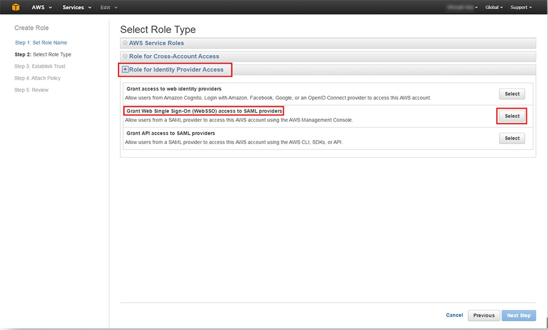The height and width of the screenshot is (330, 548).
Task: Open the Support menu
Action: point(521,7)
